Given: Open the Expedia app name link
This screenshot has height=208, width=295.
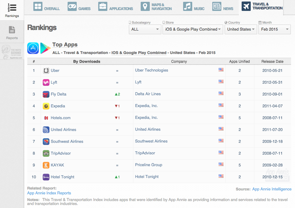Looking at the screenshot, I should (x=58, y=106).
